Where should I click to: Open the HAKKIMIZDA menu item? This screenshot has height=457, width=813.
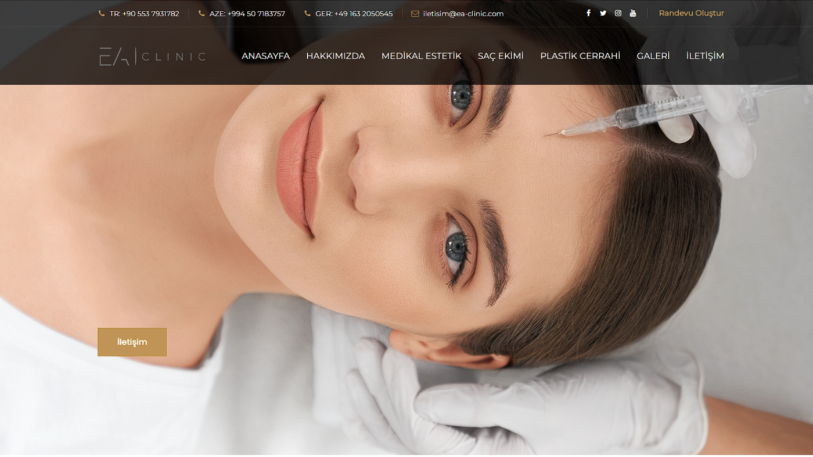point(335,56)
